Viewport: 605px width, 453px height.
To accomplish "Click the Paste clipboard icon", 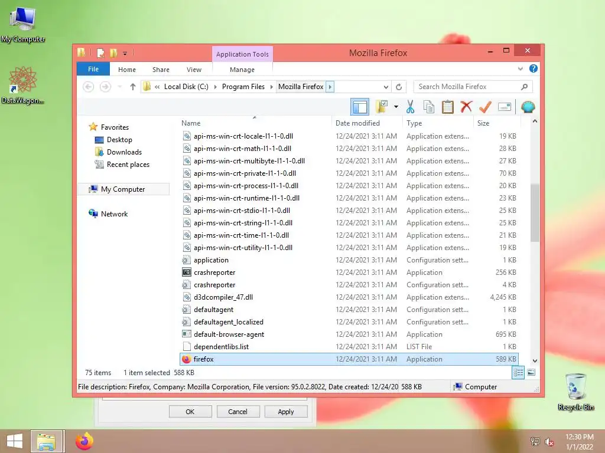I will click(448, 107).
